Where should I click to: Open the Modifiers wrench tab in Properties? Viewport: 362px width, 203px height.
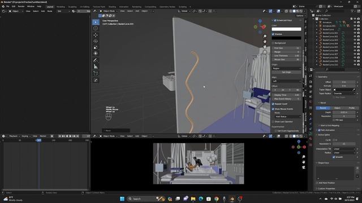point(311,118)
